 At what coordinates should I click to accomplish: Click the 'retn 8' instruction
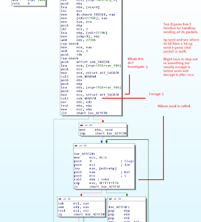click(21, 3)
